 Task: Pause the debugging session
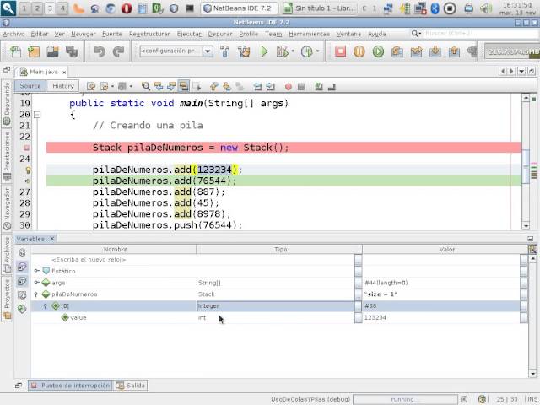tap(359, 51)
